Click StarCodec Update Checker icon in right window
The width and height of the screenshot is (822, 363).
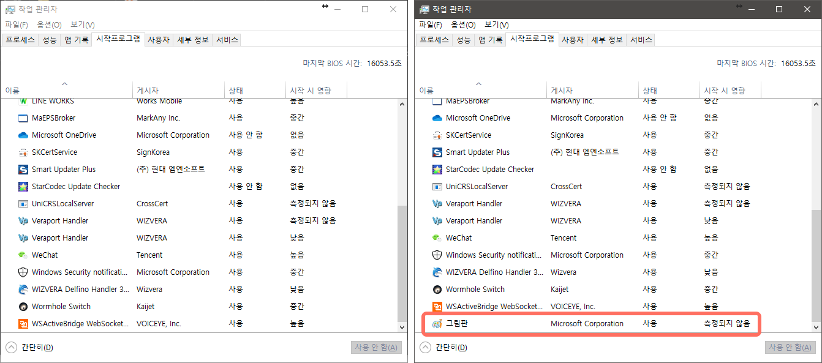(437, 170)
